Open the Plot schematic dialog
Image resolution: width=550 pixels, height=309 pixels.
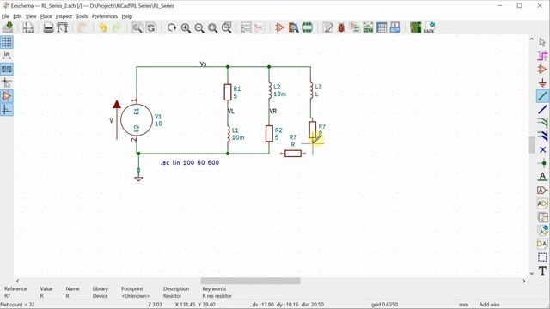point(62,27)
